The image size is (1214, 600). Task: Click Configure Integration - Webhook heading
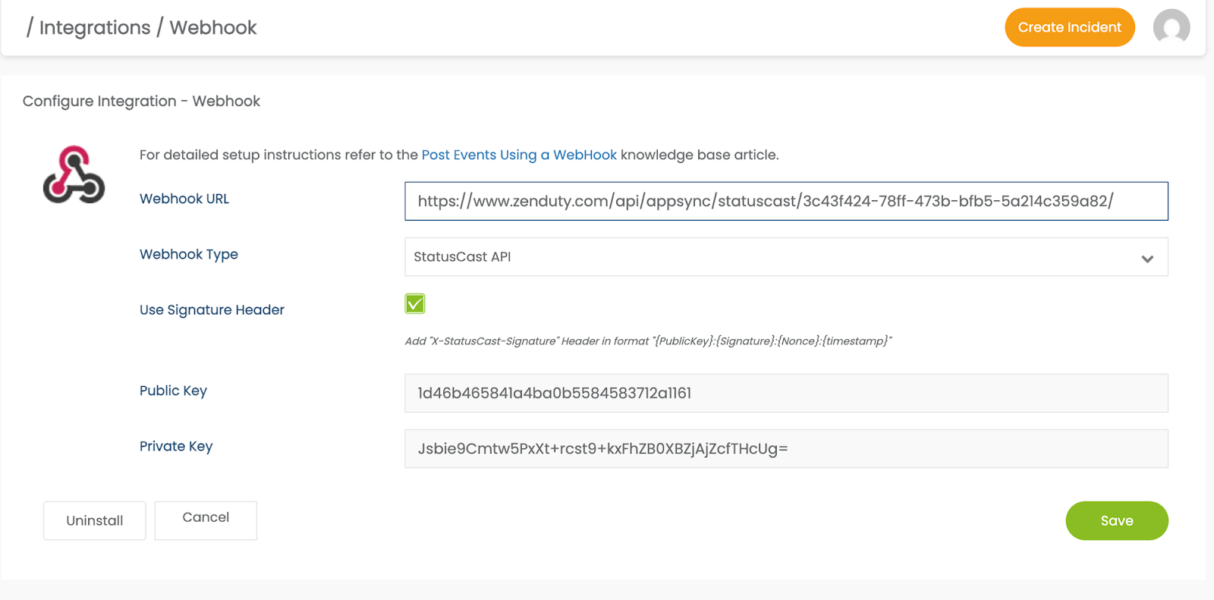pyautogui.click(x=141, y=101)
